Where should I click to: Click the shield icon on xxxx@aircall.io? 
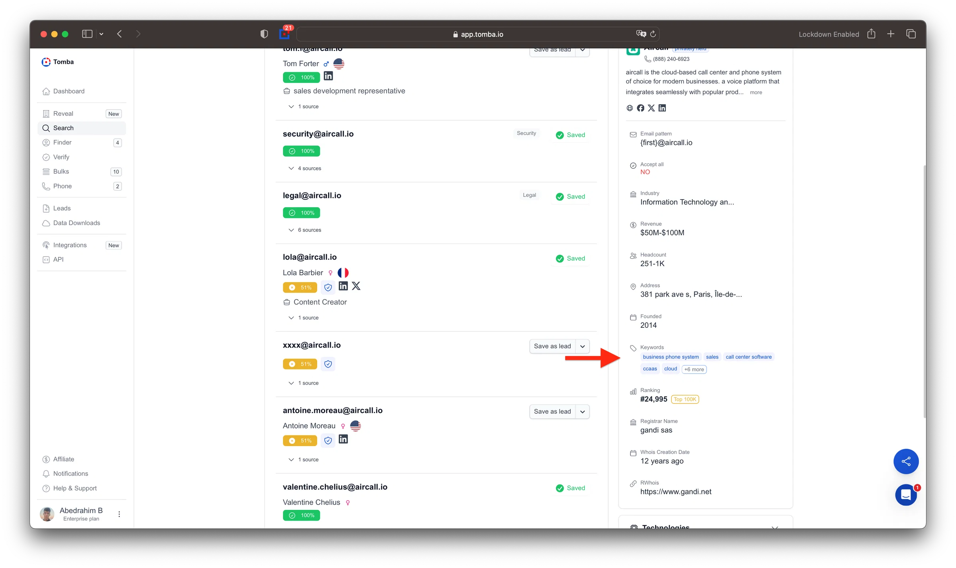(328, 364)
